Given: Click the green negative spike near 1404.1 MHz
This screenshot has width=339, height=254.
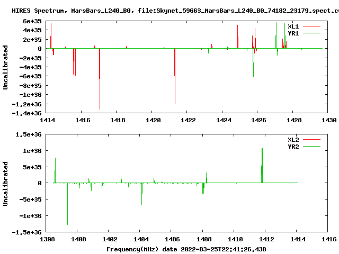Looking at the screenshot, I should (x=142, y=194).
